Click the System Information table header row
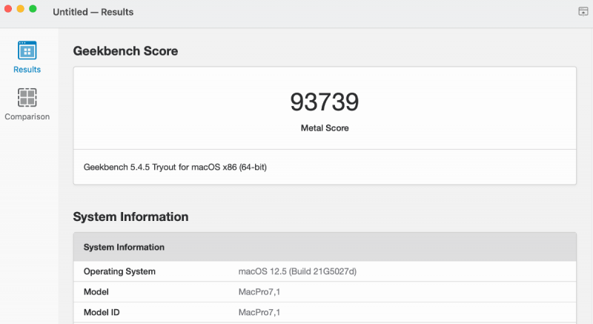Screen dimensions: 593x324 (325, 247)
